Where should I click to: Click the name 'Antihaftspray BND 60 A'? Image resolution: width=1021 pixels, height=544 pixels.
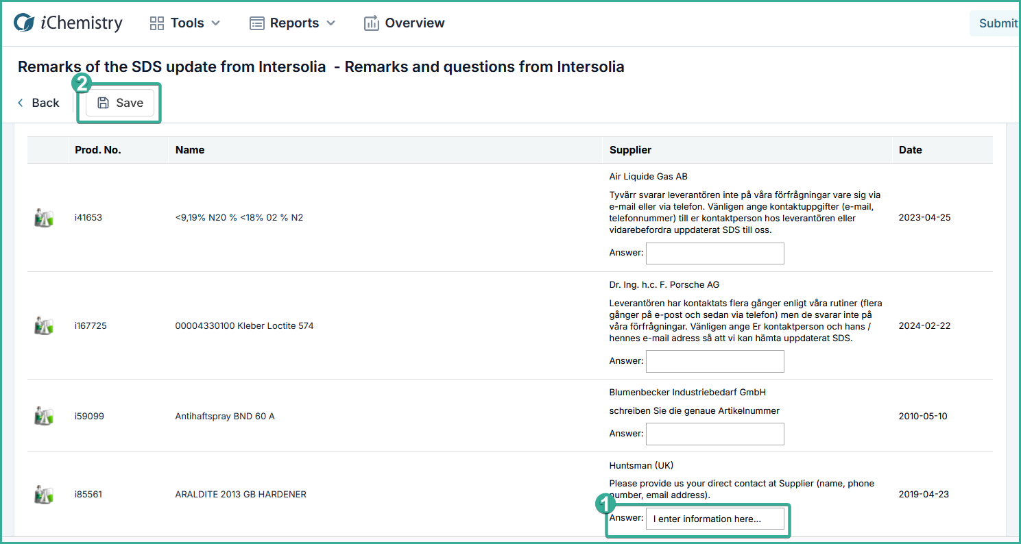pyautogui.click(x=225, y=416)
